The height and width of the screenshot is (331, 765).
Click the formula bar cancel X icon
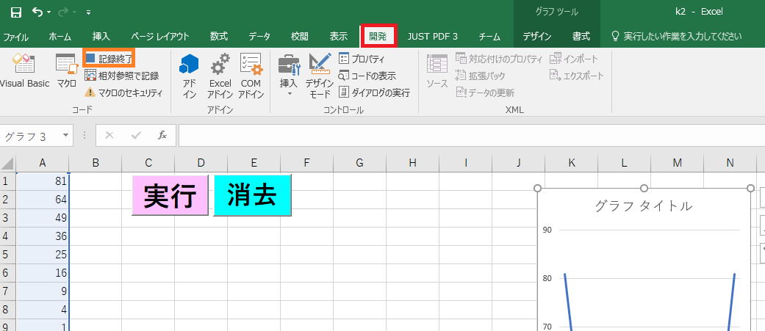pyautogui.click(x=109, y=136)
